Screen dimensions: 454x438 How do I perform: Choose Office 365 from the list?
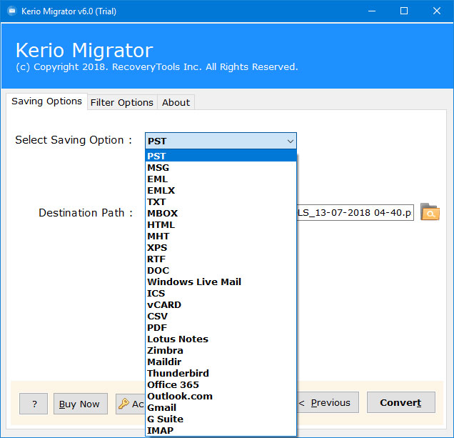221,384
